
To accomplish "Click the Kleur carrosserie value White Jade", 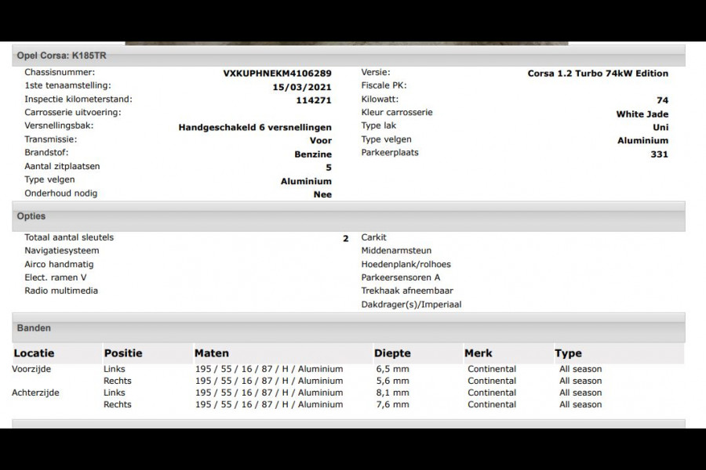I will tap(642, 112).
